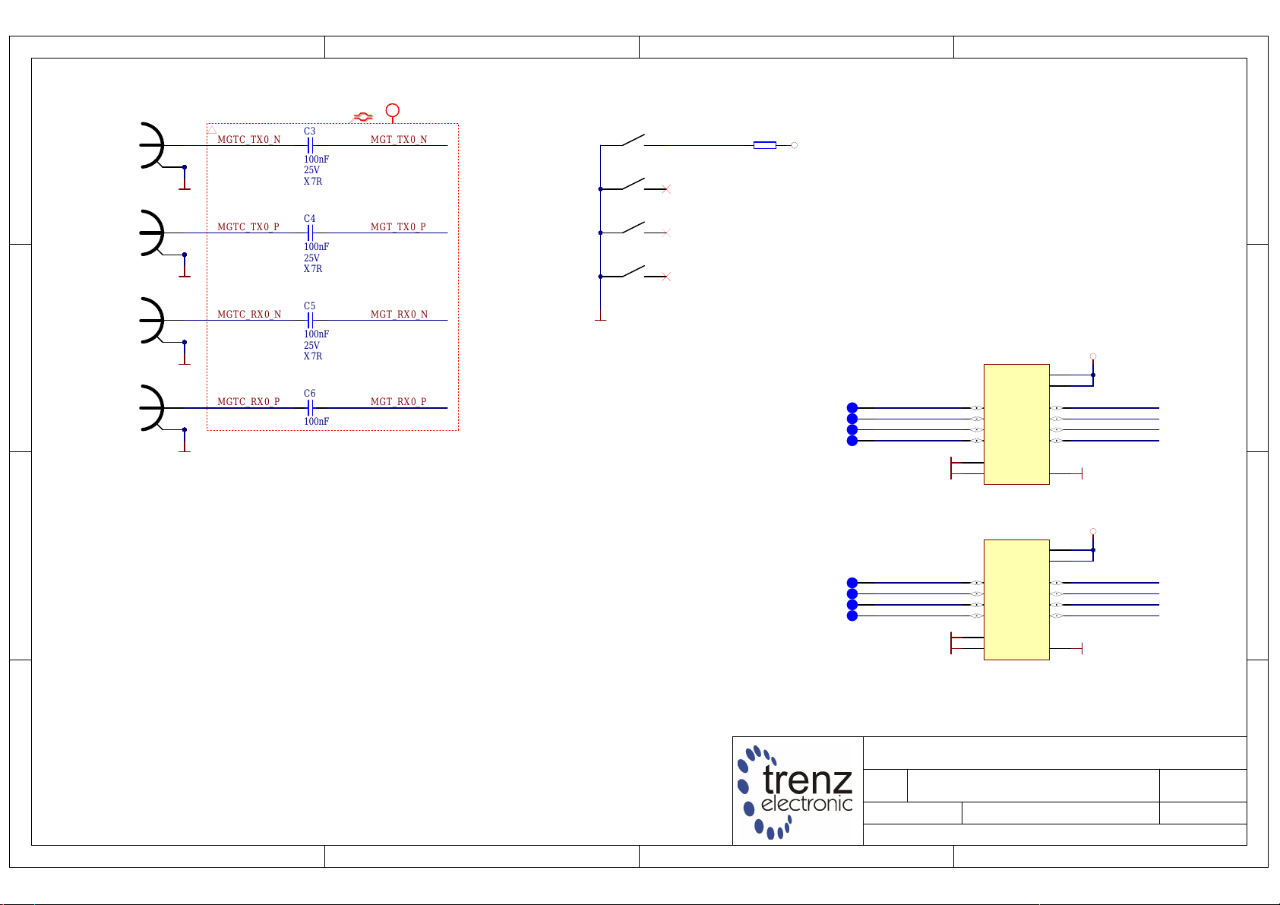1280x905 pixels.
Task: Click the lower yellow IC component body
Action: 1016,600
